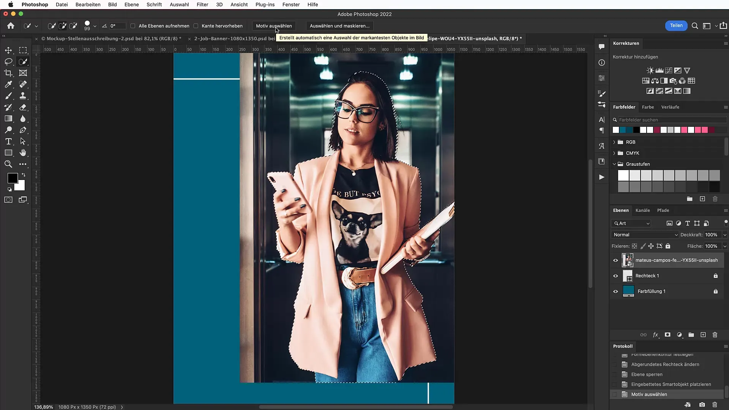Toggle visibility of Rechteck 1 layer
This screenshot has width=729, height=410.
[x=616, y=276]
